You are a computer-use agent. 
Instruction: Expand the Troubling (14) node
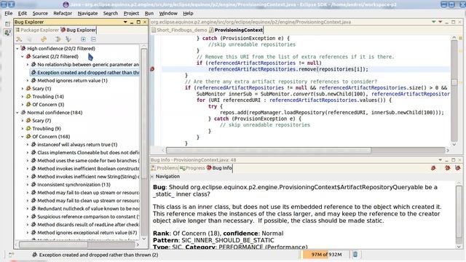click(23, 97)
